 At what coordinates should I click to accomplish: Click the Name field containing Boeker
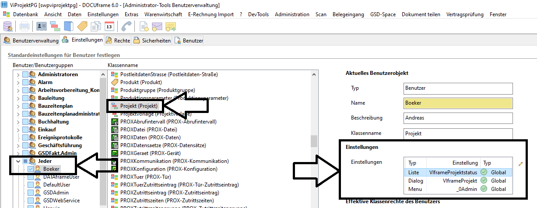(x=458, y=103)
